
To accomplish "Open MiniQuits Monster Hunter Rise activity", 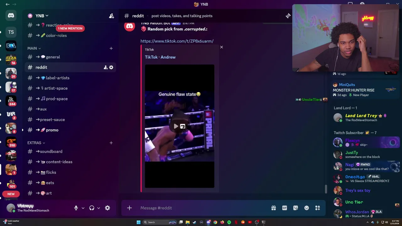I will [x=366, y=90].
